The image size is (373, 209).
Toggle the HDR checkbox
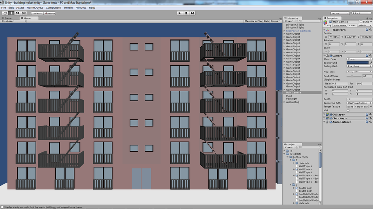[348, 110]
